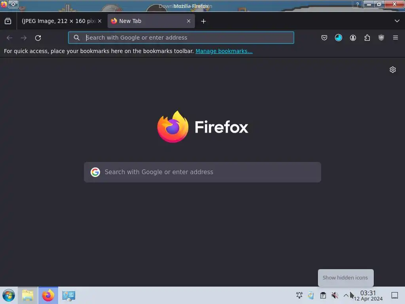Viewport: 405px width, 304px height.
Task: Open new tab personalize gear
Action: click(x=393, y=70)
